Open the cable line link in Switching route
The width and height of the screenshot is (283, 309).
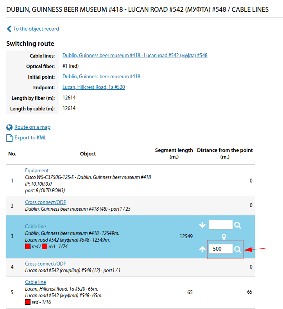pyautogui.click(x=135, y=56)
